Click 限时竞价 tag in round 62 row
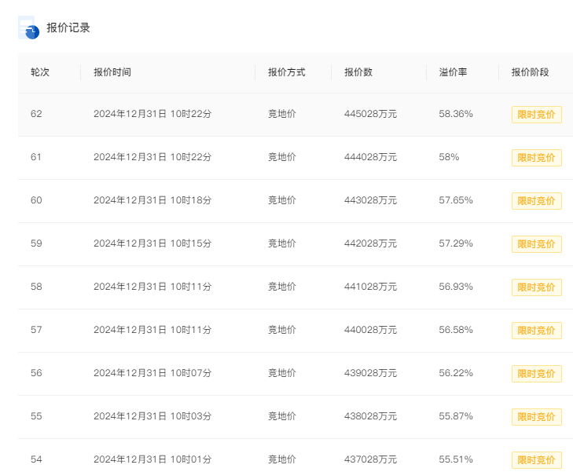This screenshot has height=472, width=573. point(537,115)
